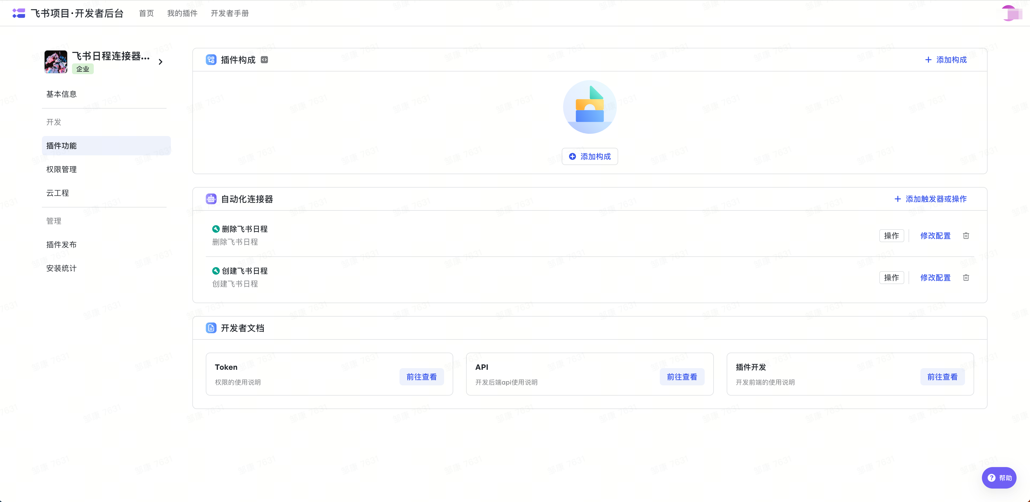The image size is (1030, 502).
Task: Open the 帮助 help button
Action: pos(999,478)
